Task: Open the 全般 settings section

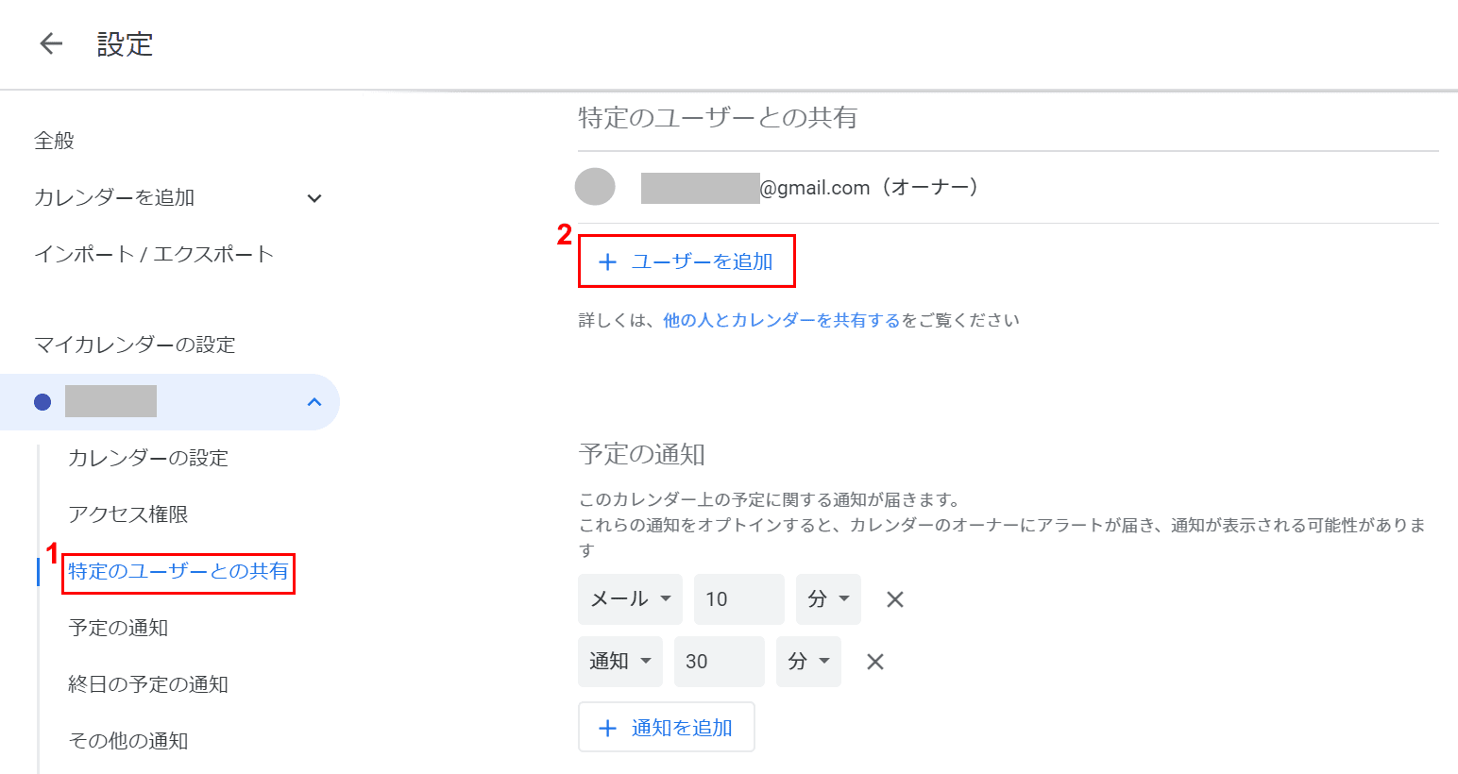Action: point(54,141)
